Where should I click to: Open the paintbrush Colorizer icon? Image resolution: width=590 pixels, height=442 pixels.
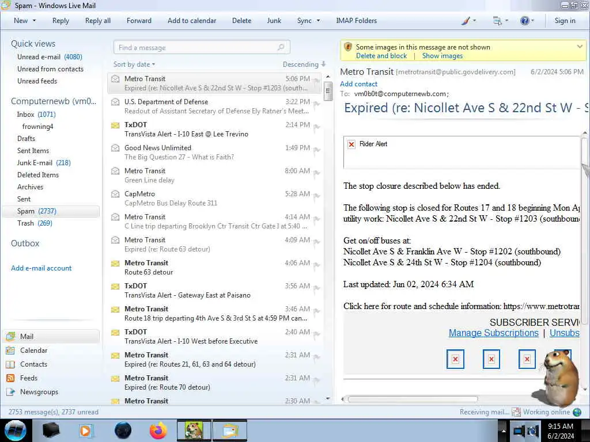pyautogui.click(x=466, y=21)
